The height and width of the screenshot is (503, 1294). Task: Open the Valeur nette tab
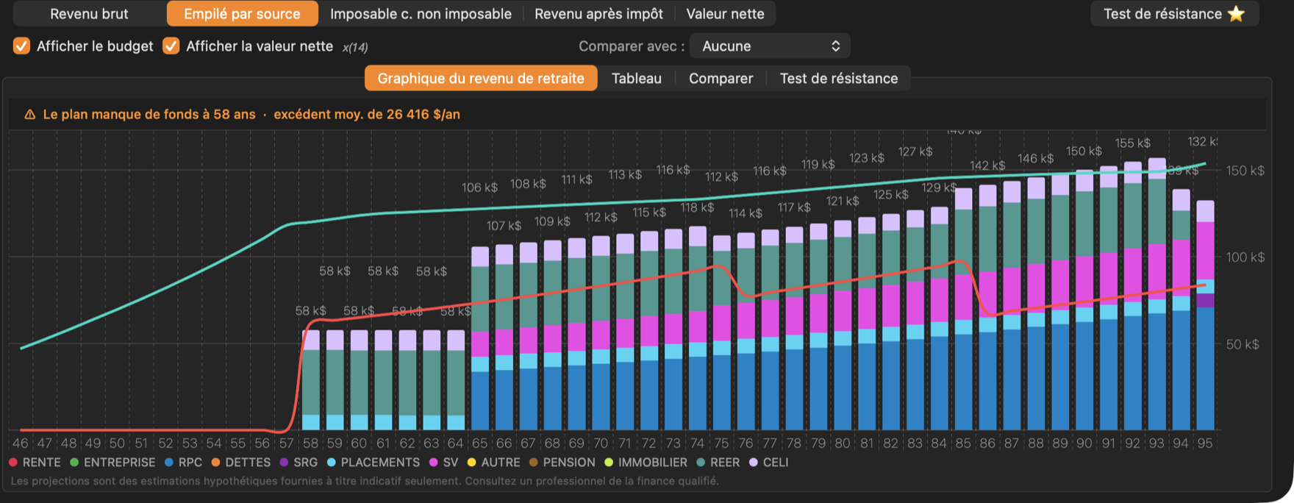(x=725, y=14)
